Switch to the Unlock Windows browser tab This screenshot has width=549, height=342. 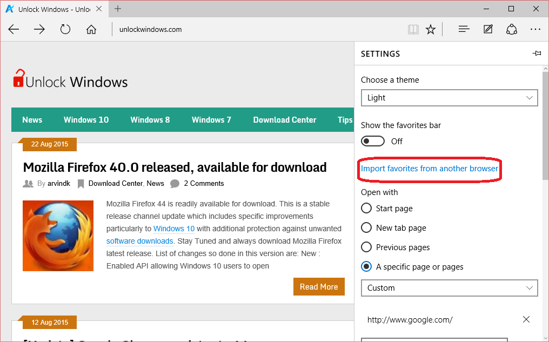click(54, 9)
